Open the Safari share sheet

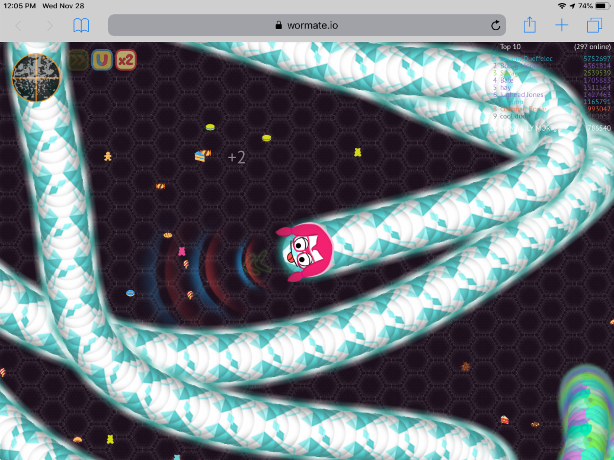tap(529, 25)
